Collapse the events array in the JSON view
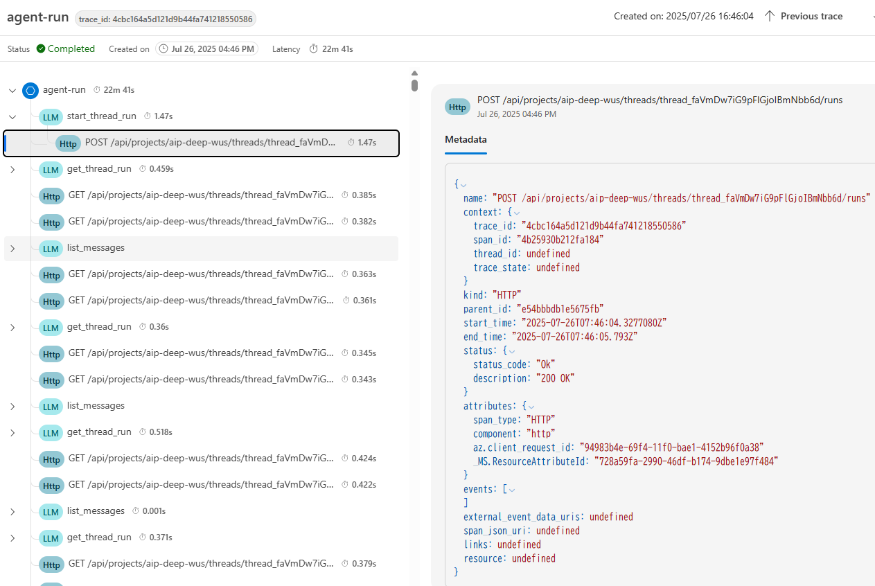This screenshot has width=875, height=586. (x=511, y=489)
